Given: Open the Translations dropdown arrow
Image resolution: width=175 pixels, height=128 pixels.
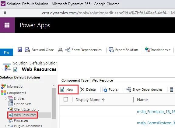Looking at the screenshot, I should (x=170, y=50).
